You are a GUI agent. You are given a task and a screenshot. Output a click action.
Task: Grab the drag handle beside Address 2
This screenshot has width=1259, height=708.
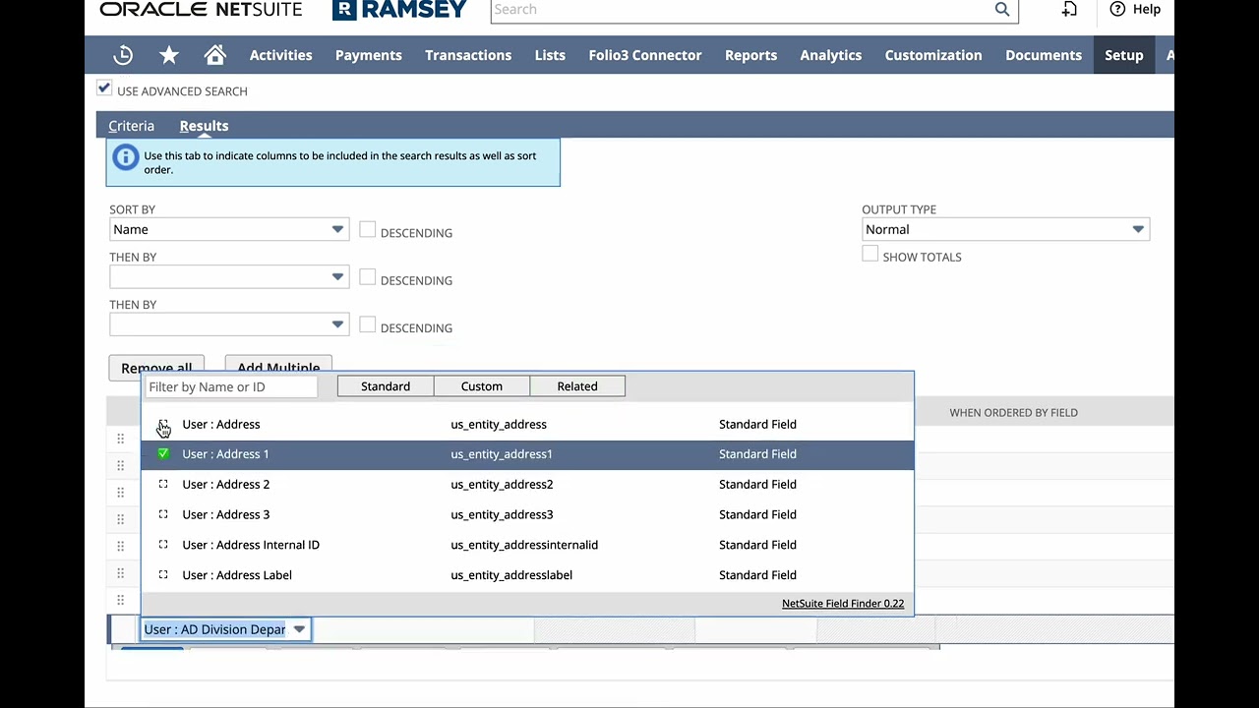[x=120, y=492]
